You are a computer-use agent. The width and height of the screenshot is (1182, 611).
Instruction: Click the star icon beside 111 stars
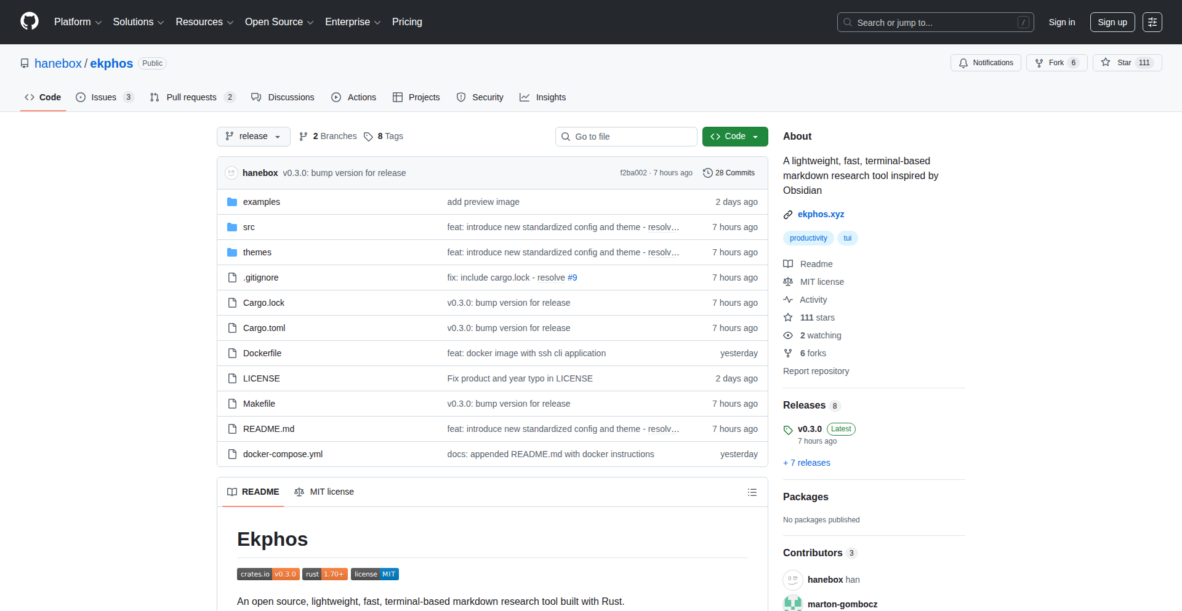(788, 317)
